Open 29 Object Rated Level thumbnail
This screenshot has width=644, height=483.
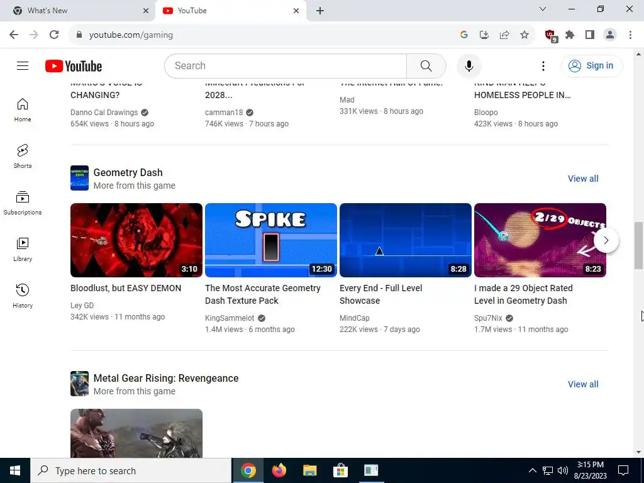[x=540, y=240]
